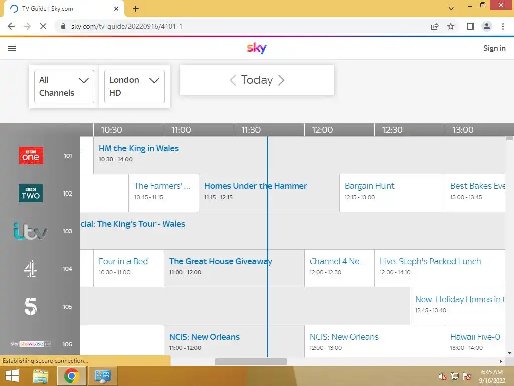Select the TV Guide | Sky.com tab
The height and width of the screenshot is (386, 514).
click(64, 9)
